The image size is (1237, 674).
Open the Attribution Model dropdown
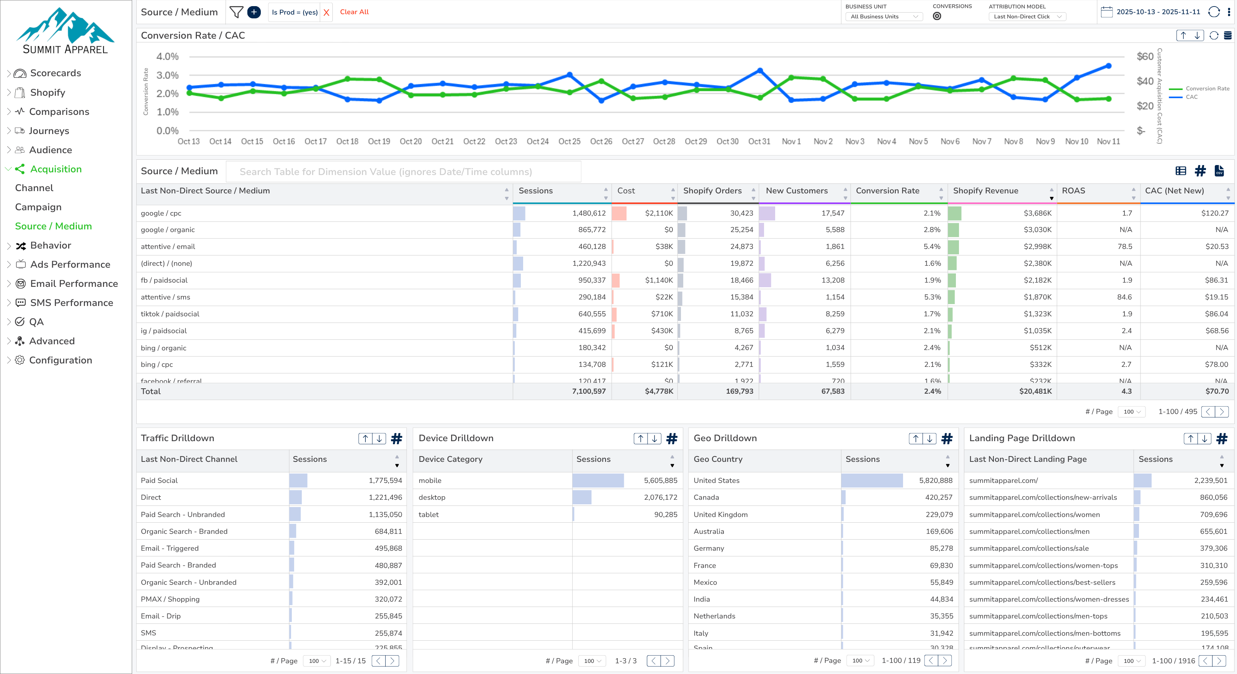click(1027, 16)
